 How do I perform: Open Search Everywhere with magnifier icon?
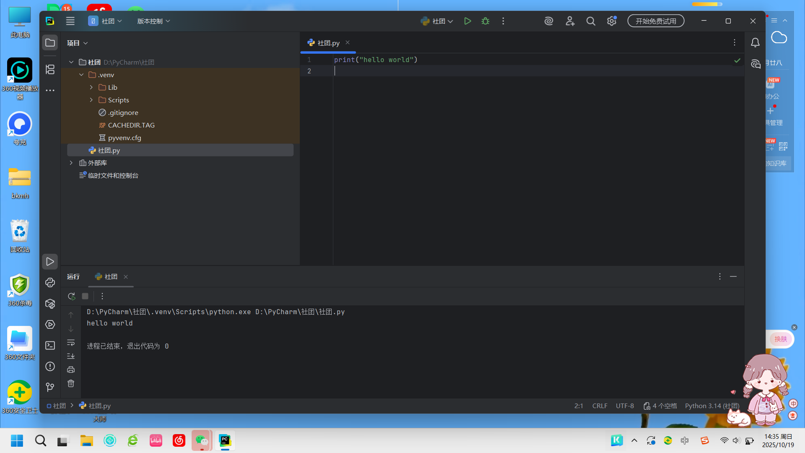tap(591, 21)
